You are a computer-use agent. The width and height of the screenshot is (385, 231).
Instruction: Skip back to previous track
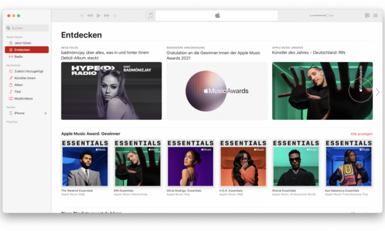[x=90, y=15]
